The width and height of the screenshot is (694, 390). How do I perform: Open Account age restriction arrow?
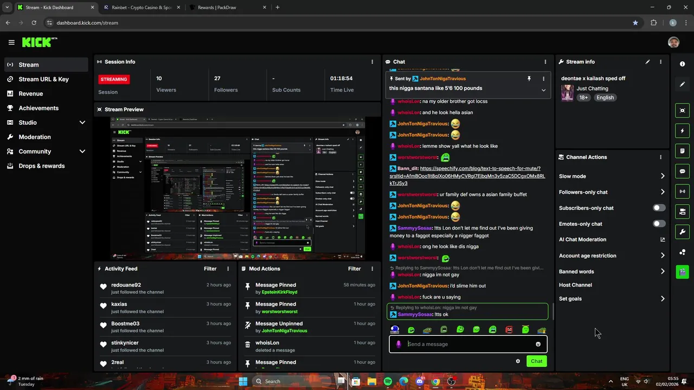point(663,256)
